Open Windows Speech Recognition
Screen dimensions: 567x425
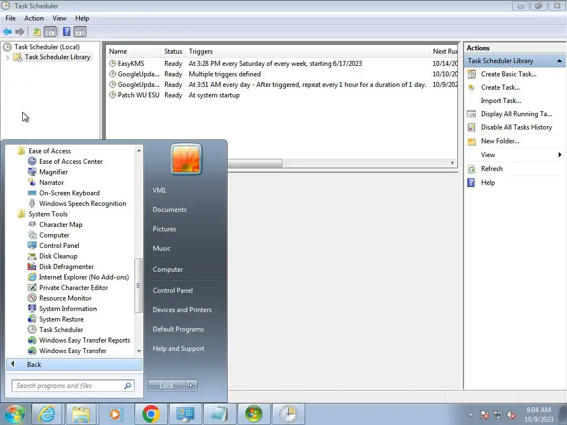click(x=83, y=204)
